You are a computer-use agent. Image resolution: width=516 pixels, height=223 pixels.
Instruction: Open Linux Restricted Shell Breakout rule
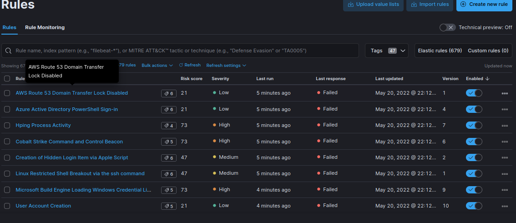(80, 173)
